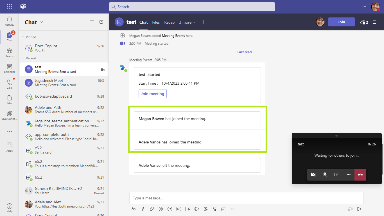Click the participant avatar beside Join button
This screenshot has width=384, height=216.
(x=320, y=22)
